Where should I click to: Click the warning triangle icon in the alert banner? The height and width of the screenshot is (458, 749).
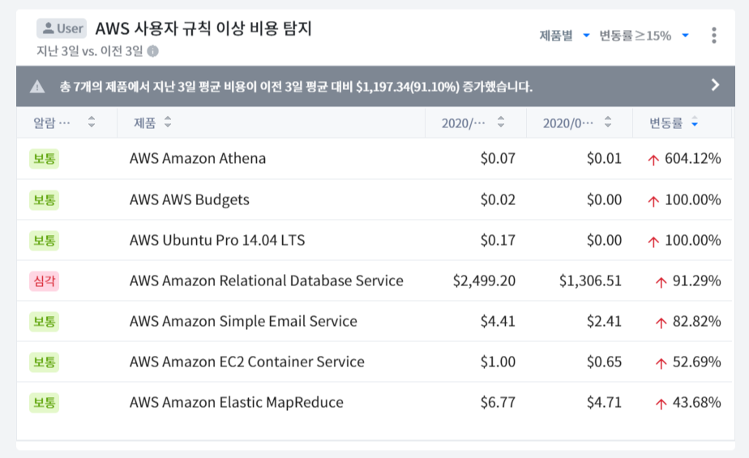tap(37, 87)
